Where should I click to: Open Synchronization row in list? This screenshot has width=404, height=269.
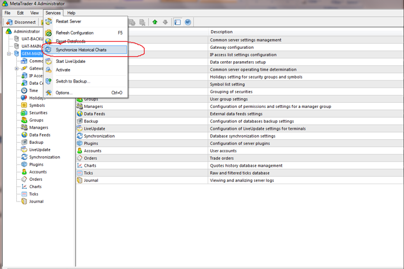pyautogui.click(x=240, y=136)
